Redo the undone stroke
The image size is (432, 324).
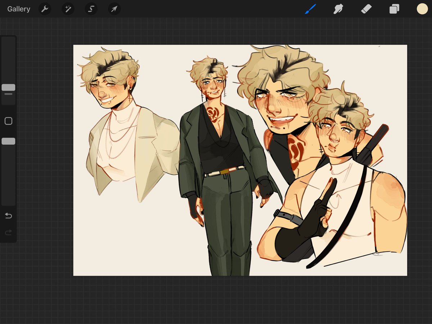point(8,233)
